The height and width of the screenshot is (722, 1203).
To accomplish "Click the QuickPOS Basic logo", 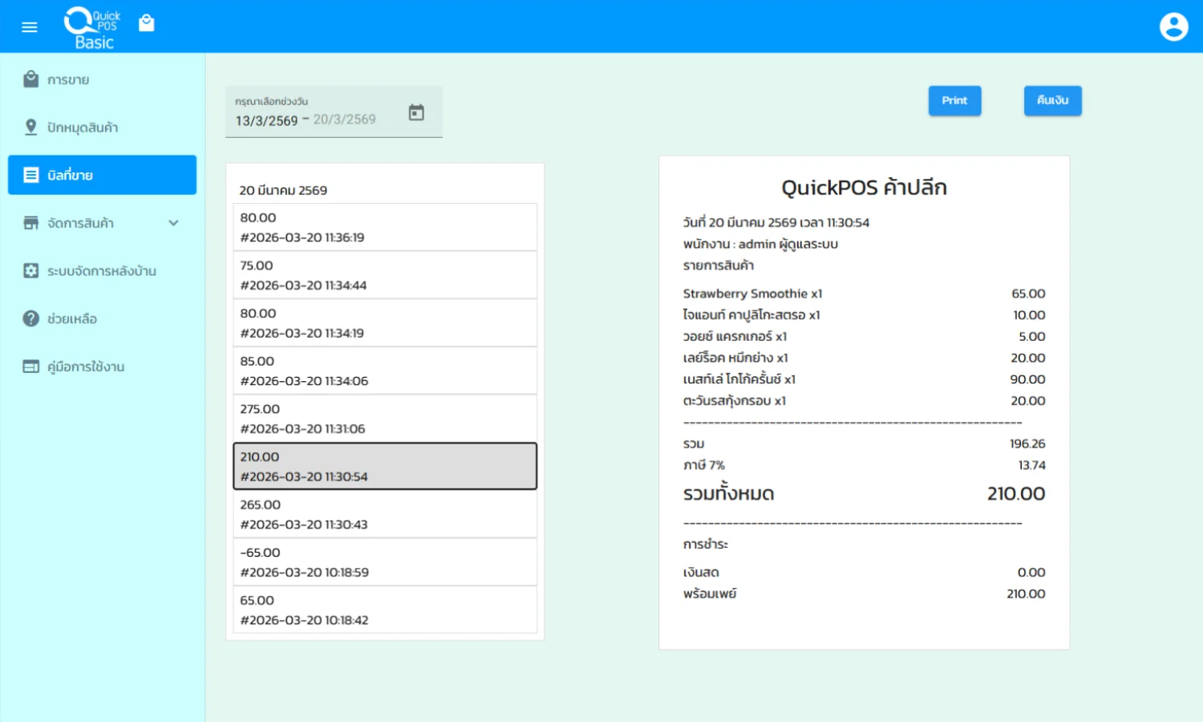I will [92, 28].
